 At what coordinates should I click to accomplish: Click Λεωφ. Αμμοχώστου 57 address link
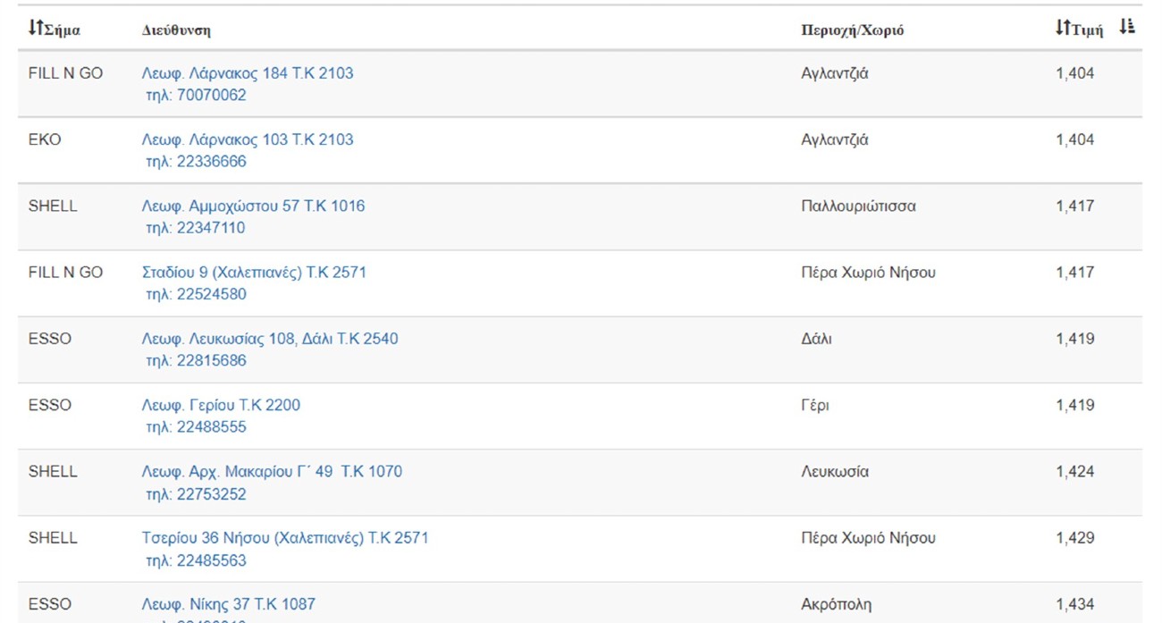tap(253, 206)
